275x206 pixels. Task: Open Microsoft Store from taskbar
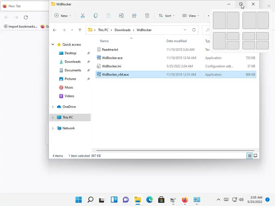161,200
